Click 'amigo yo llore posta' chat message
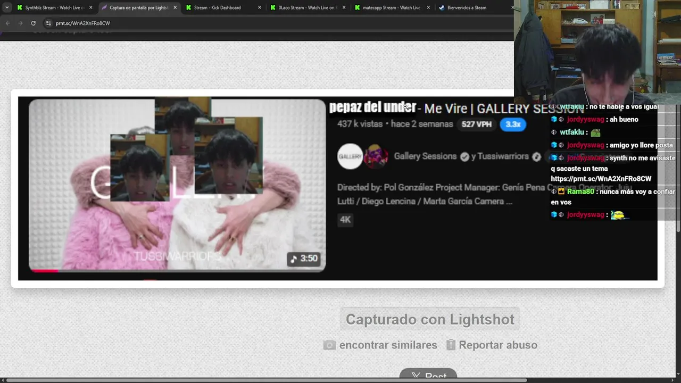 coord(641,145)
